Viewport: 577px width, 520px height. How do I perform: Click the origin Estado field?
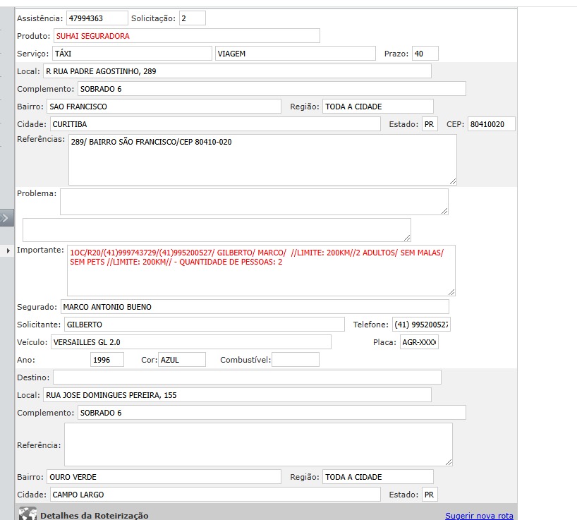(x=430, y=124)
